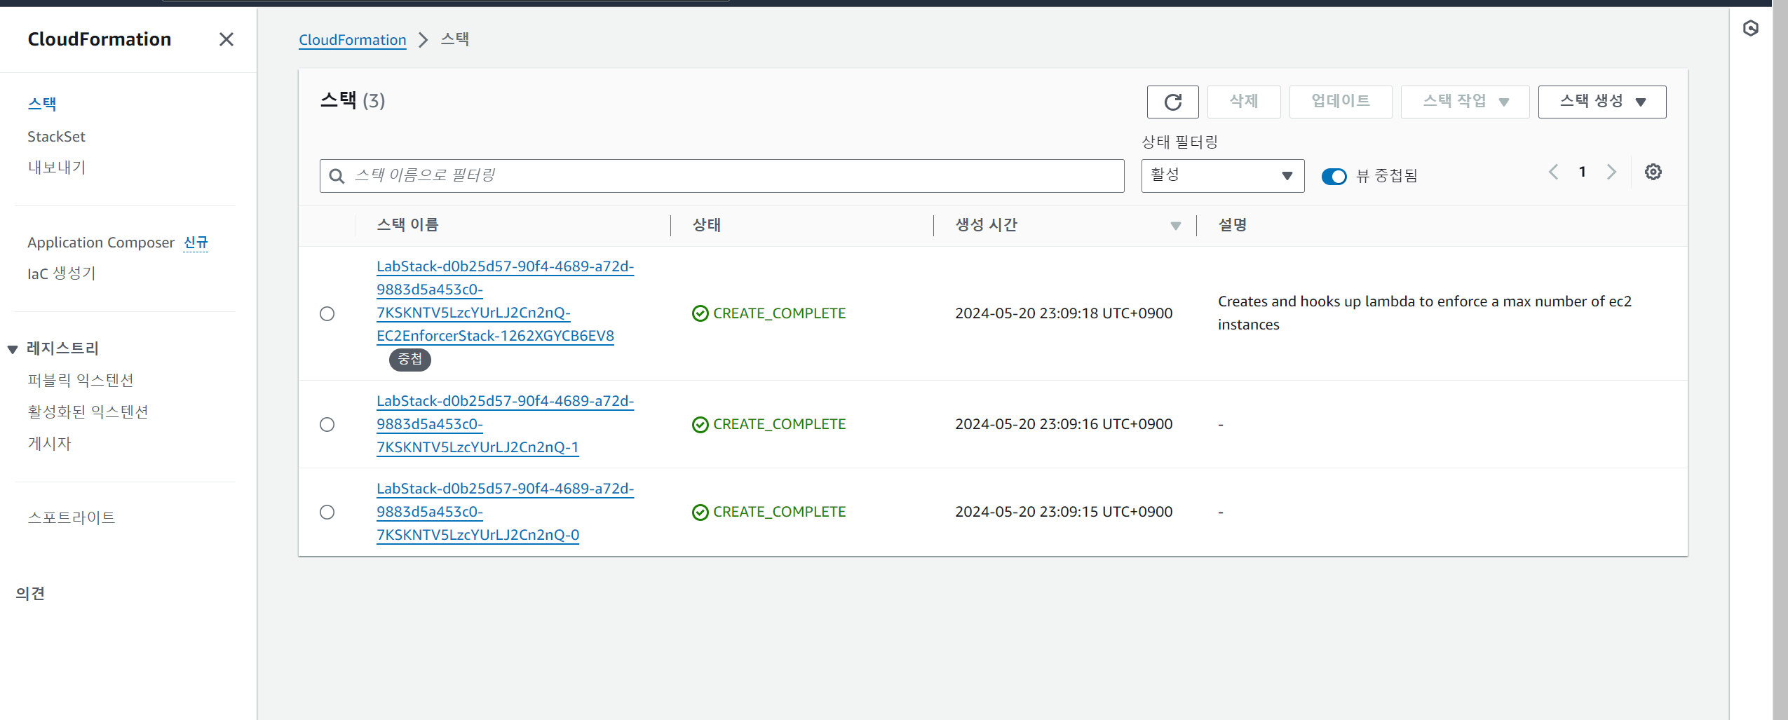Select the radio button for EC2EnforcerStack stack

click(327, 313)
